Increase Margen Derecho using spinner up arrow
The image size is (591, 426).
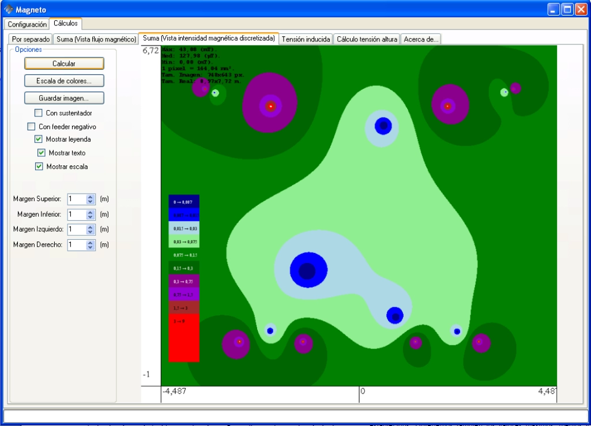click(91, 242)
